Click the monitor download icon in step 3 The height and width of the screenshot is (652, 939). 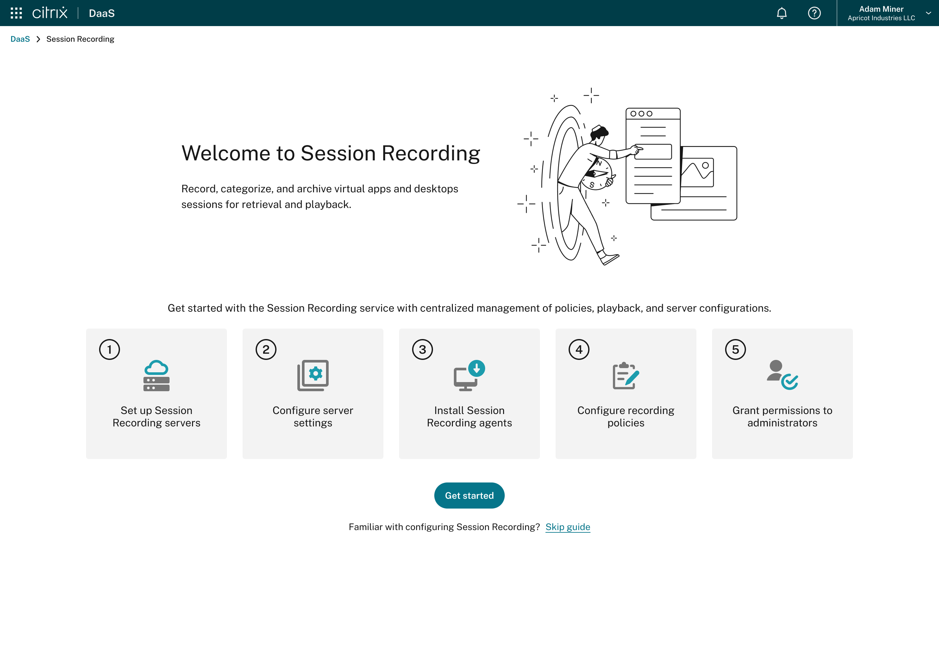(x=469, y=376)
